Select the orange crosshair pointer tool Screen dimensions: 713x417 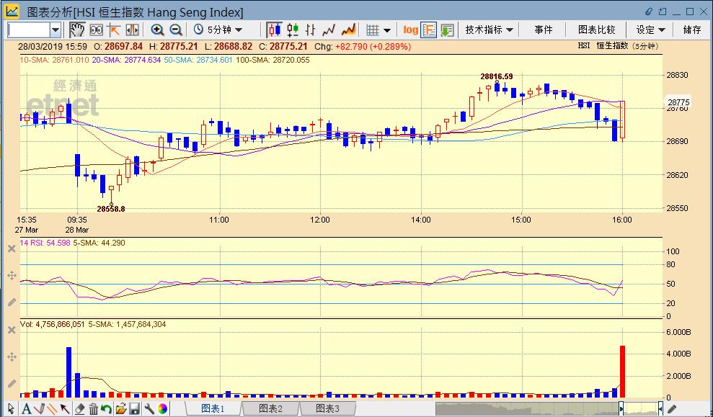(x=114, y=30)
